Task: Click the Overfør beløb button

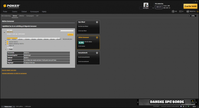Action: [190, 6]
